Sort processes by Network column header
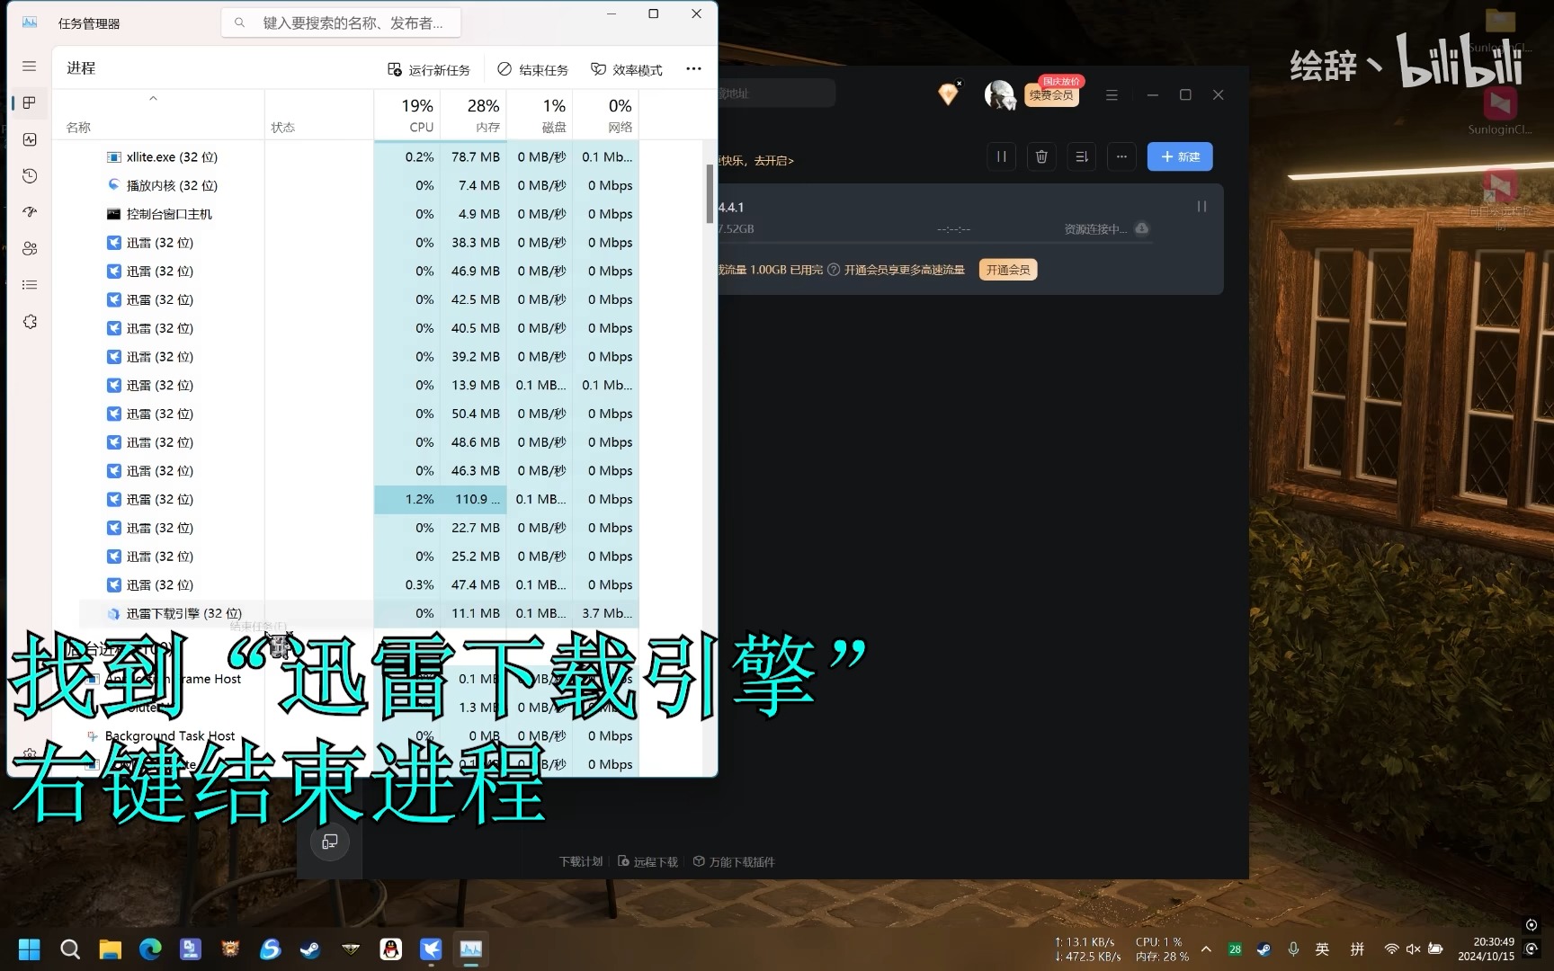The height and width of the screenshot is (971, 1554). (x=606, y=114)
